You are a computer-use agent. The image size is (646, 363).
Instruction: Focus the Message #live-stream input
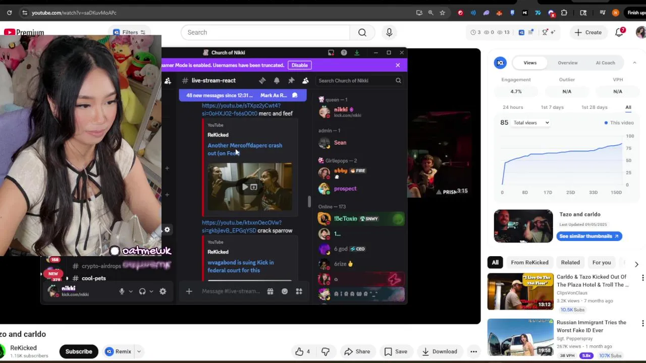[x=231, y=291]
